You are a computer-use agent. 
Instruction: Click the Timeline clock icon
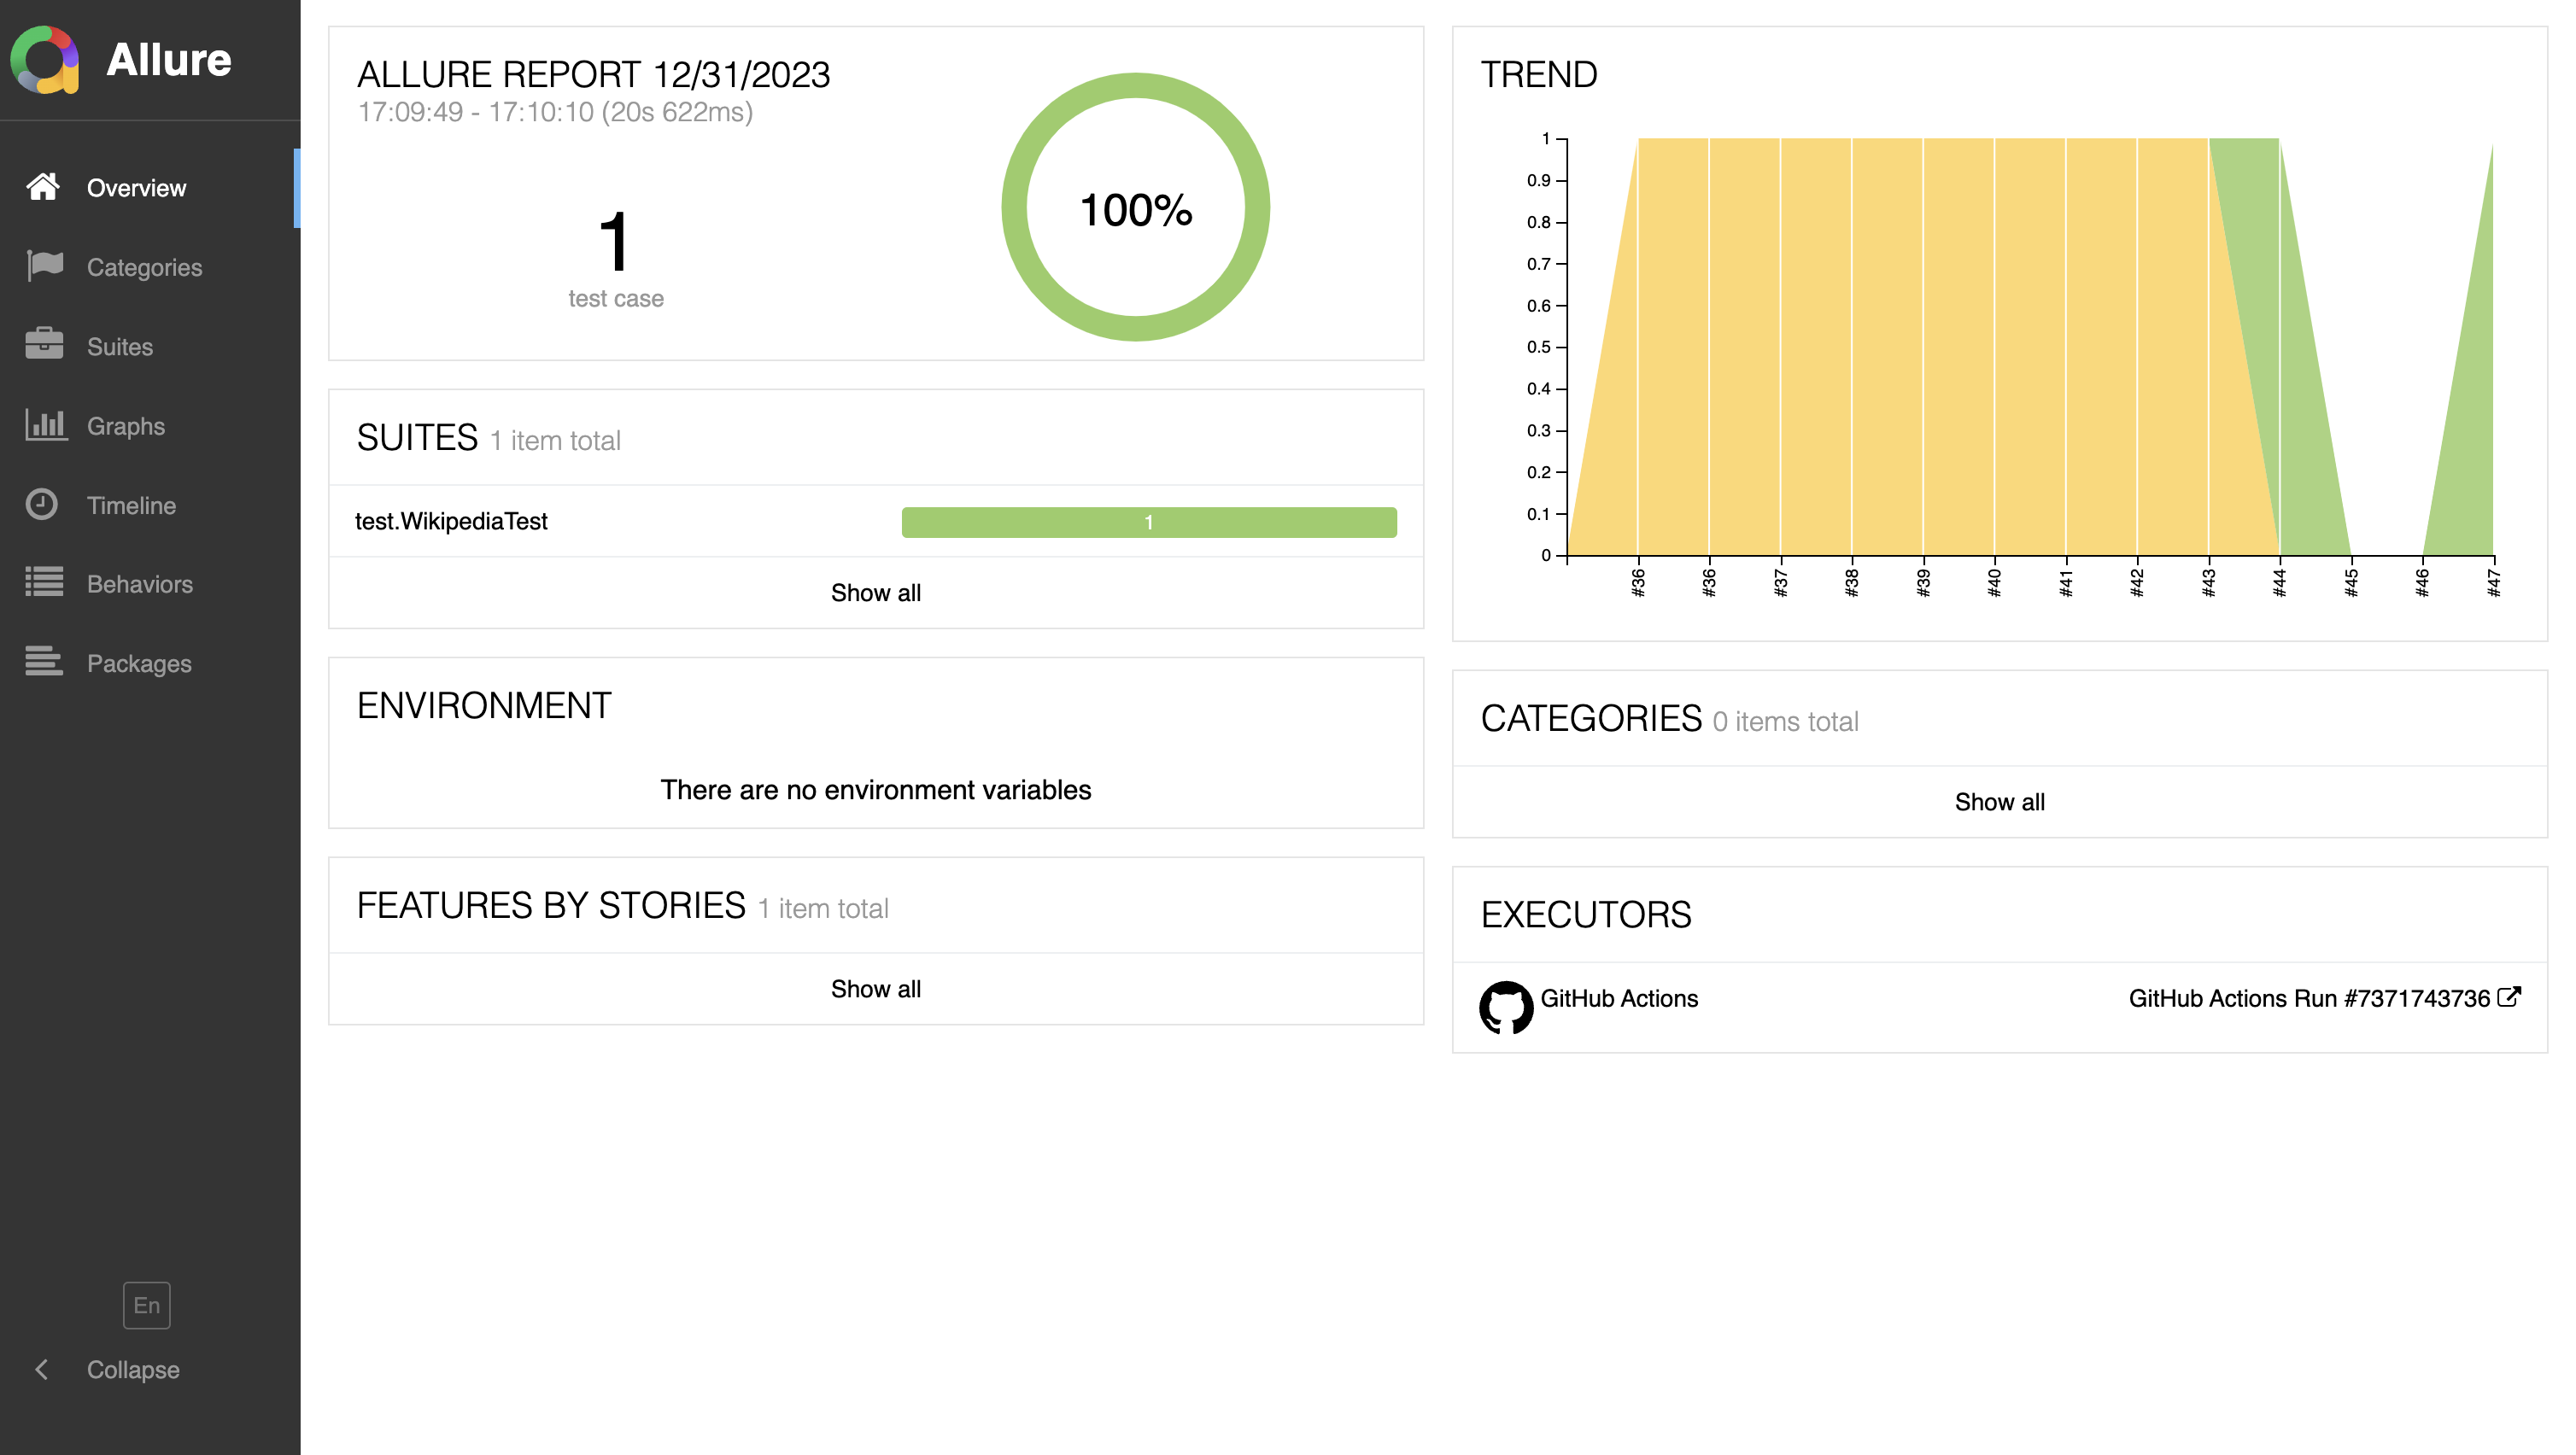coord(42,504)
